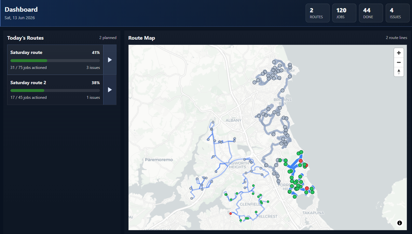The image size is (412, 234).
Task: Zoom in on the route map
Action: pos(399,53)
